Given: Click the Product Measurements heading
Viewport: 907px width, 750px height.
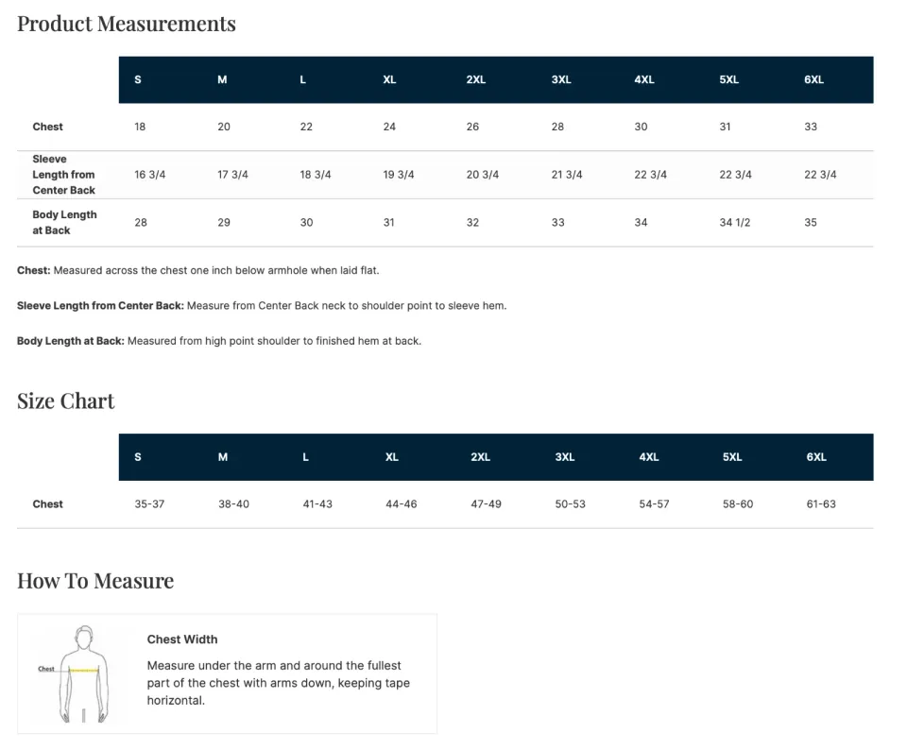Looking at the screenshot, I should (x=127, y=24).
